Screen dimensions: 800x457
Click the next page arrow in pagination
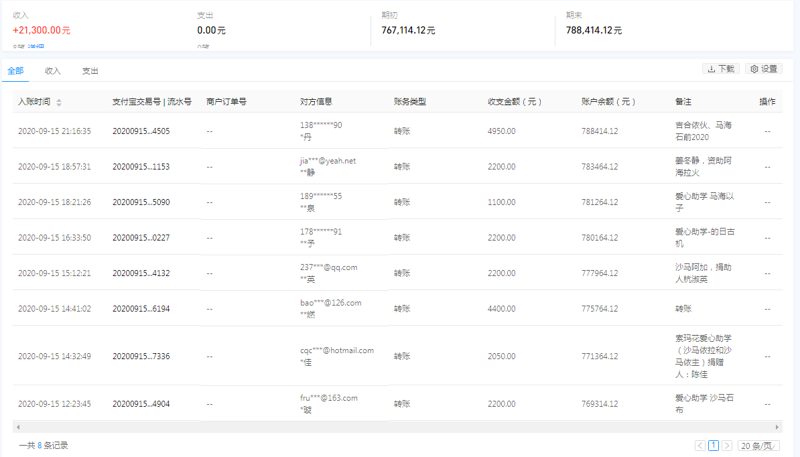[728, 445]
